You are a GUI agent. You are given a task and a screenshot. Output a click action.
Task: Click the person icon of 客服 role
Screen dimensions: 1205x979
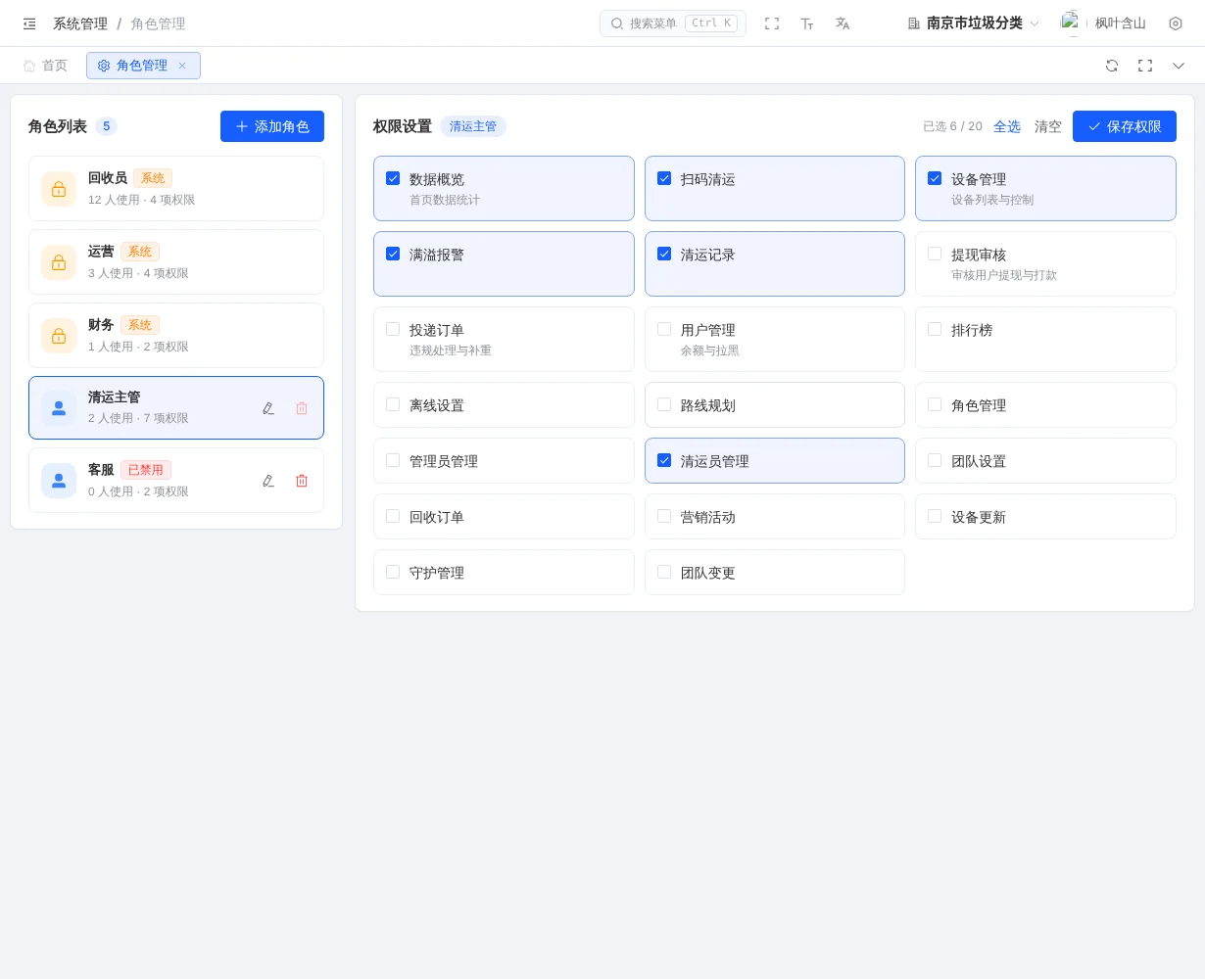[59, 481]
